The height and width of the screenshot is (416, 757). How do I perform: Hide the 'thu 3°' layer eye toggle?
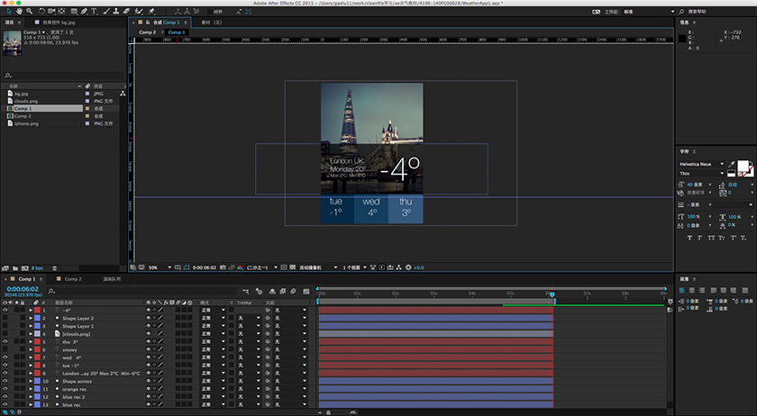(5, 341)
